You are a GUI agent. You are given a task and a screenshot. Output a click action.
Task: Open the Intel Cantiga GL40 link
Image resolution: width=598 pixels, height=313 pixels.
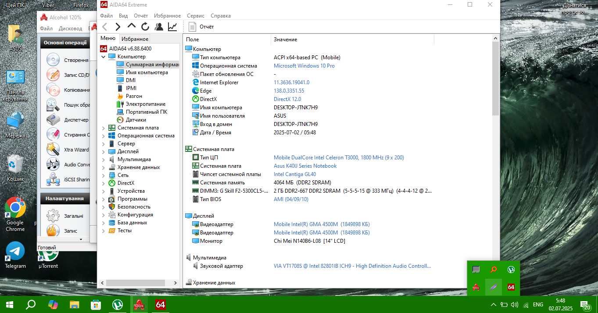click(295, 174)
